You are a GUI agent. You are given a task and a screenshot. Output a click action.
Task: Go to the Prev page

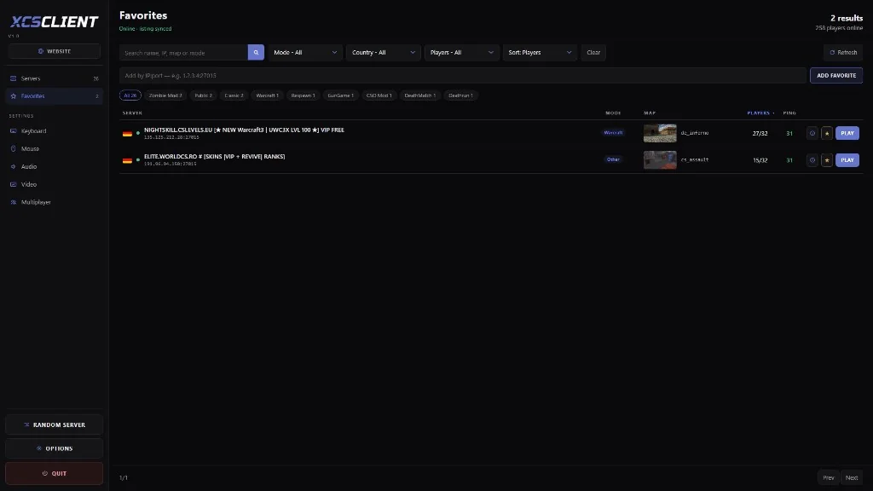pyautogui.click(x=829, y=477)
